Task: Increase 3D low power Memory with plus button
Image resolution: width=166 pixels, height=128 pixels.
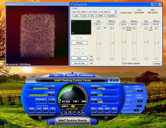Action: (134, 28)
